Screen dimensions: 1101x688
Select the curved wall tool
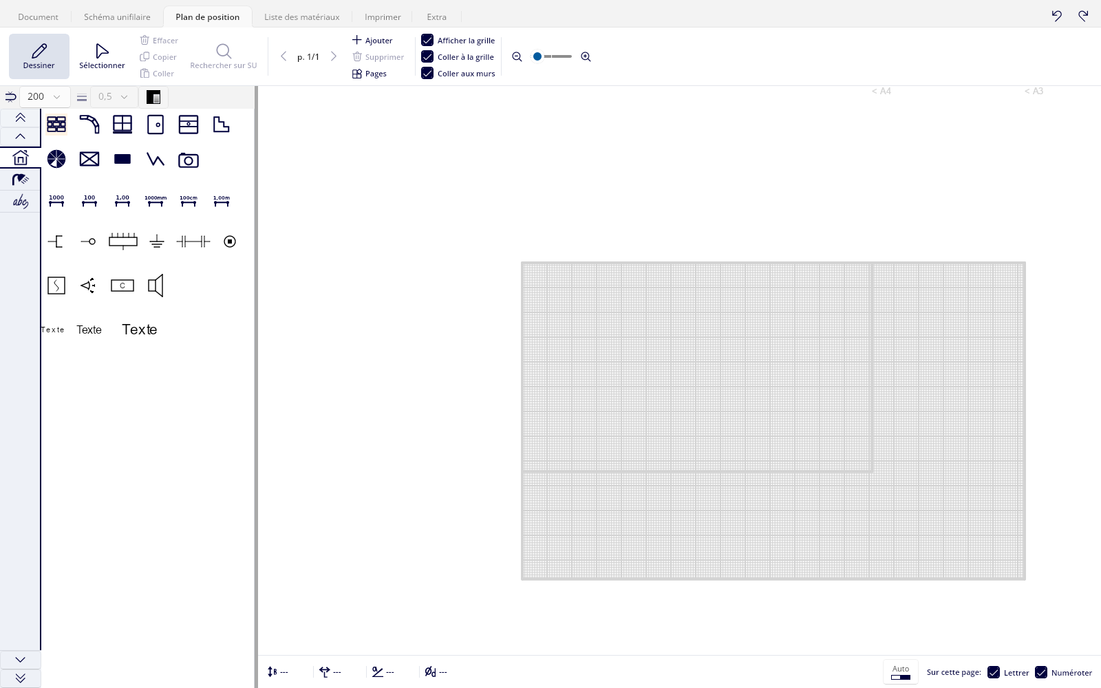89,125
